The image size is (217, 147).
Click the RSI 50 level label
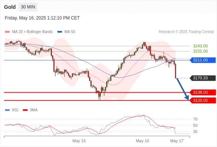(195, 125)
